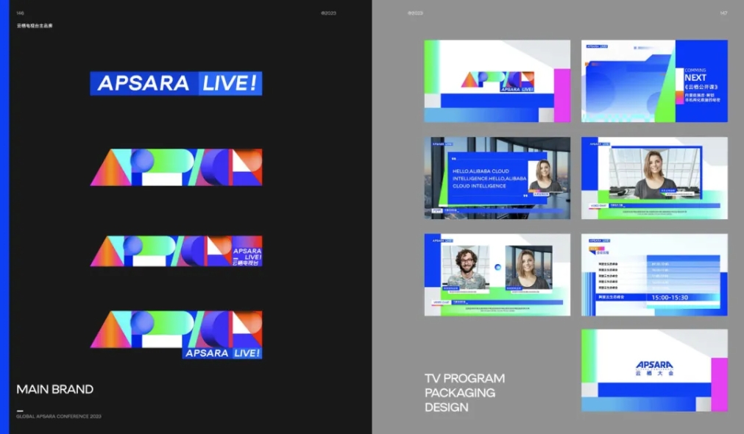Viewport: 744px width, 434px height.
Task: Open the Hello Alibaba Cloud Intelligence slide
Action: 497,177
